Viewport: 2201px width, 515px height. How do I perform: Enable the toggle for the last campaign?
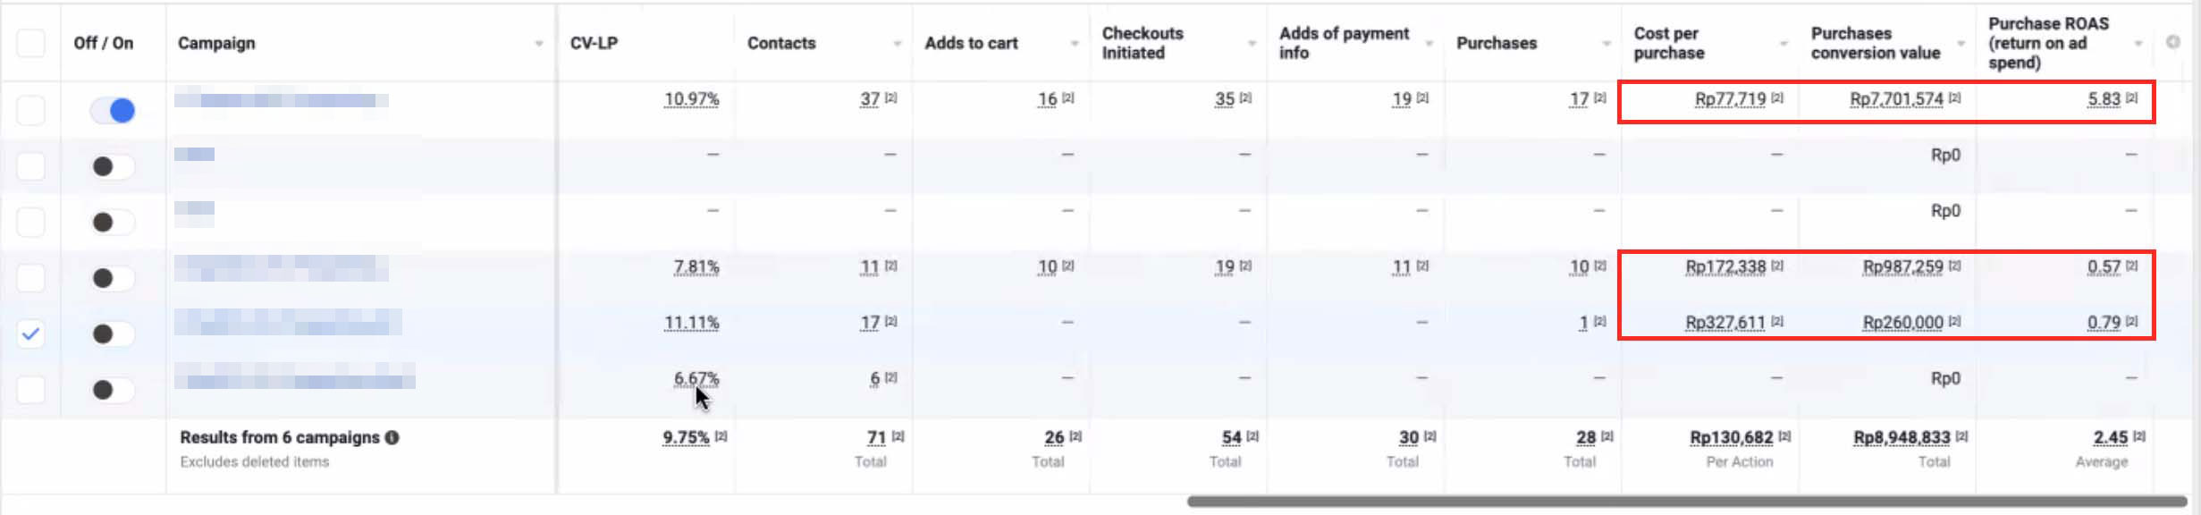click(x=113, y=390)
